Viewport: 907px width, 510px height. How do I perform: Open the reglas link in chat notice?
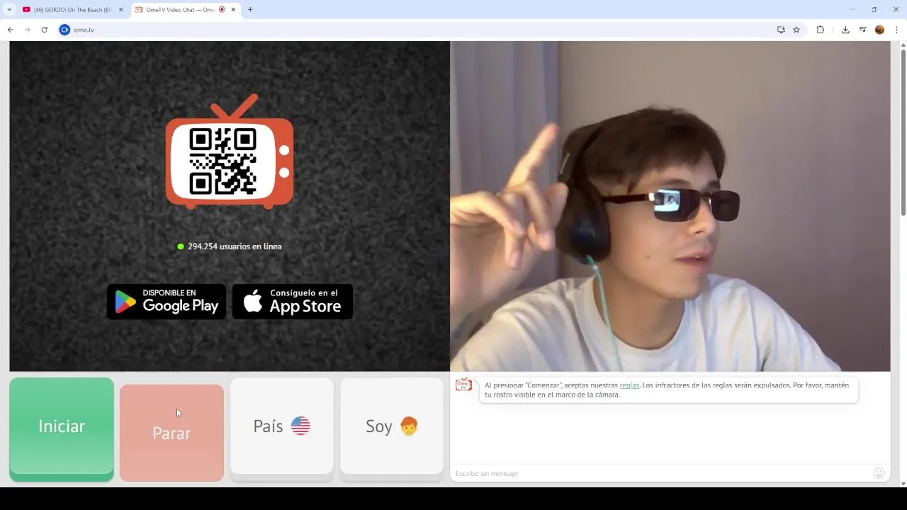click(x=629, y=385)
